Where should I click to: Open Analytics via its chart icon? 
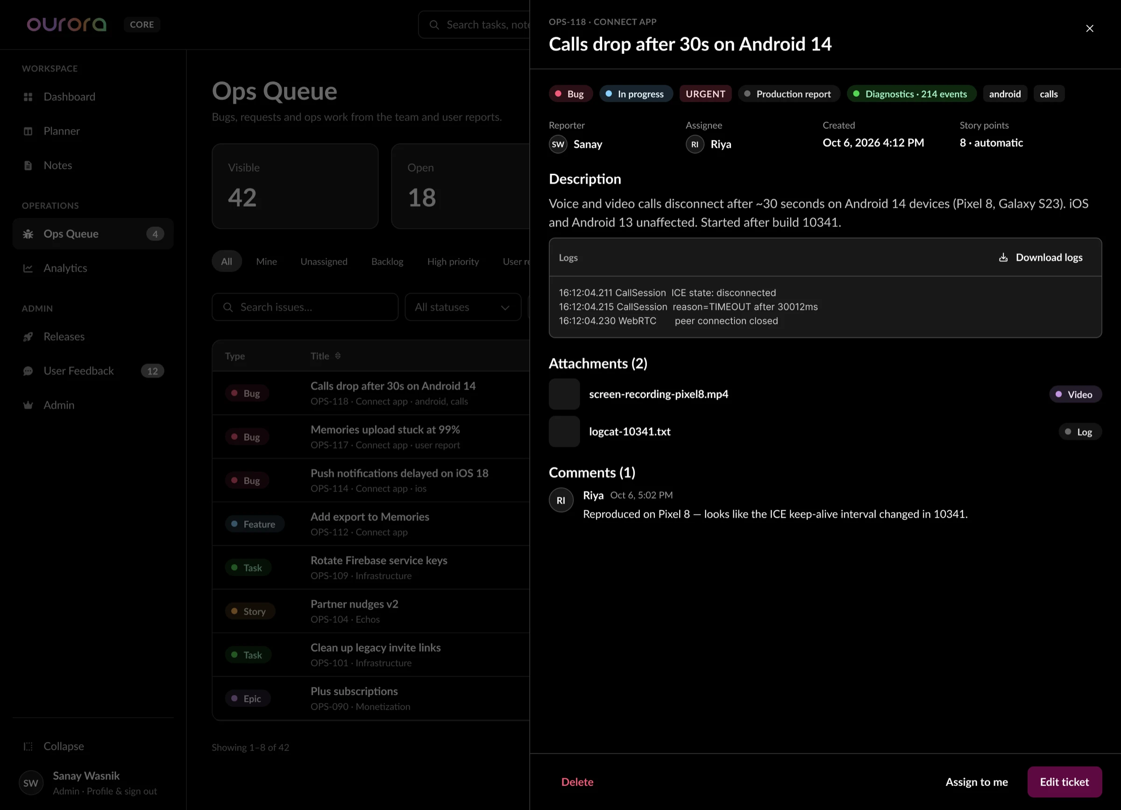pos(28,268)
